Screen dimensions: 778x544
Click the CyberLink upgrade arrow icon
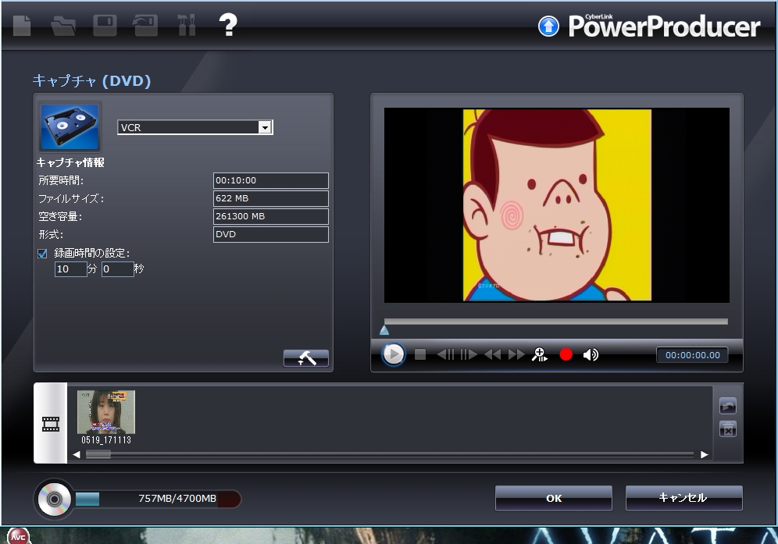(x=548, y=27)
